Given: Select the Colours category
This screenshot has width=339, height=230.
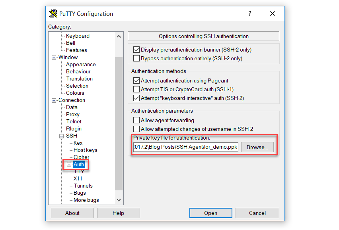Looking at the screenshot, I should [x=76, y=93].
